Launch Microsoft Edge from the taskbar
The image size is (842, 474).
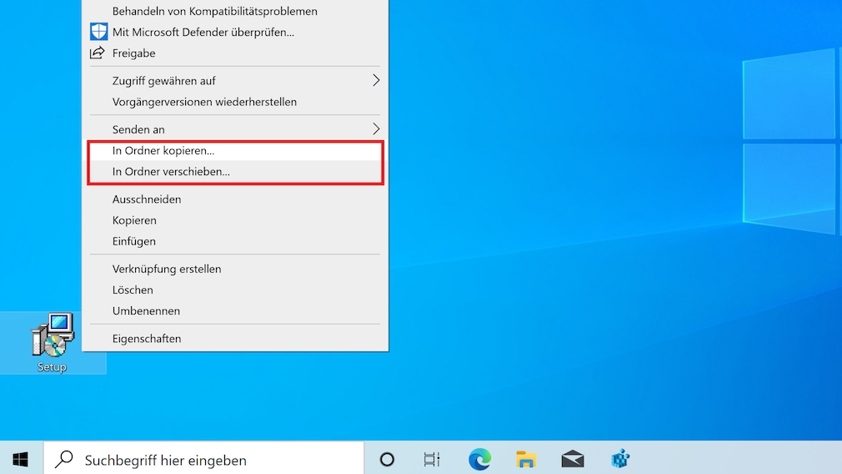click(479, 459)
